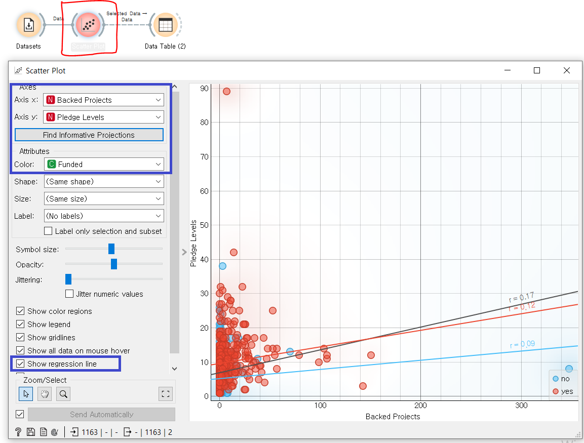Uncheck Show color regions
Screen dimensions: 584x443
pyautogui.click(x=20, y=311)
